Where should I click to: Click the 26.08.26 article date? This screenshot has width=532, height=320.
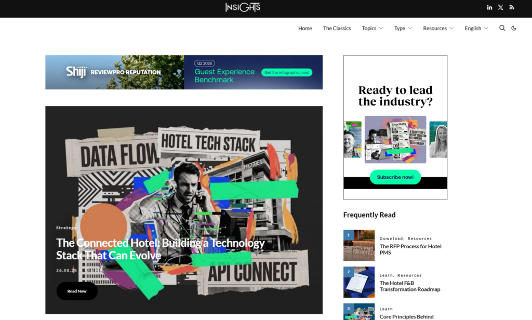click(x=66, y=271)
